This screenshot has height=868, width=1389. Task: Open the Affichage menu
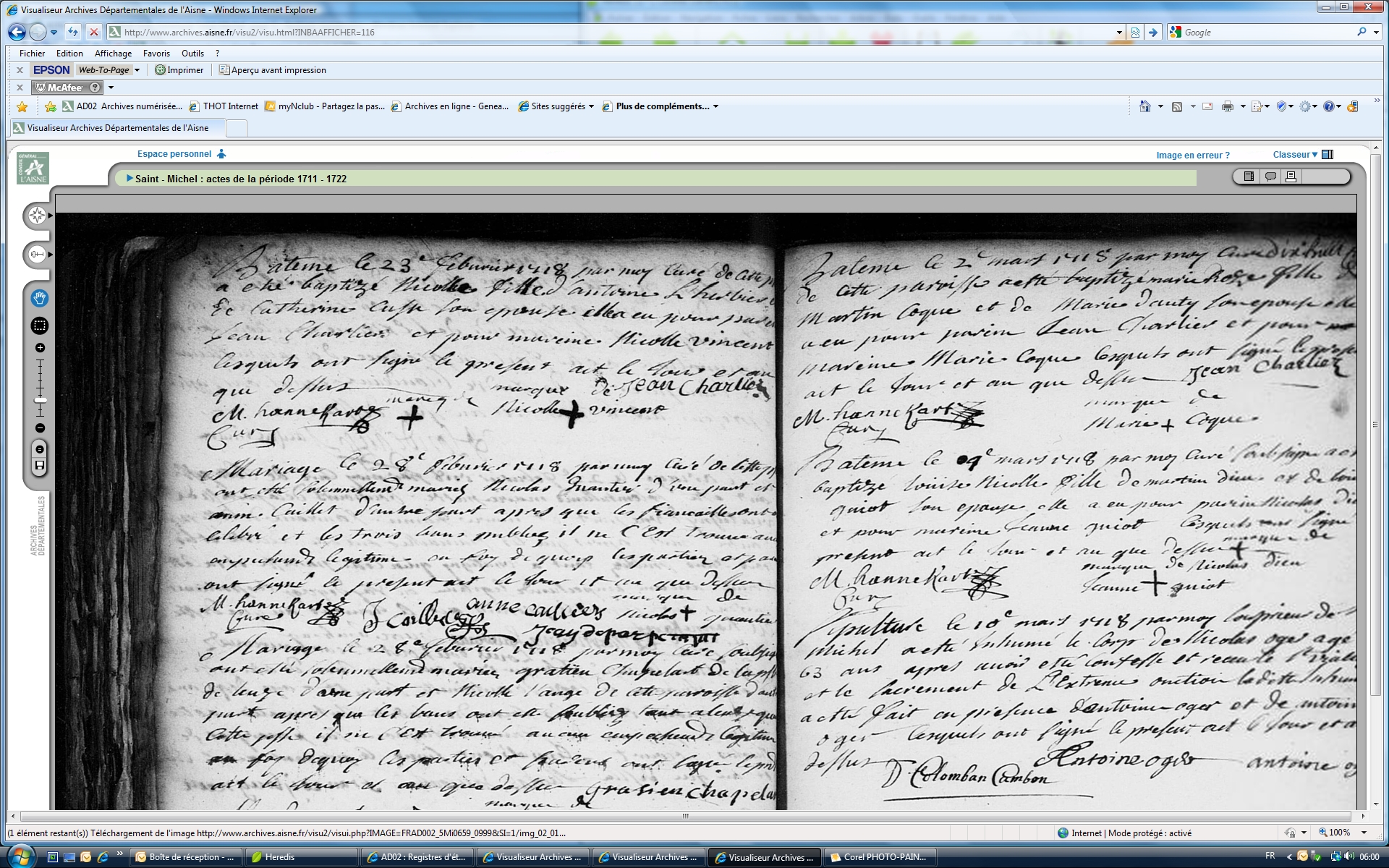coord(113,54)
